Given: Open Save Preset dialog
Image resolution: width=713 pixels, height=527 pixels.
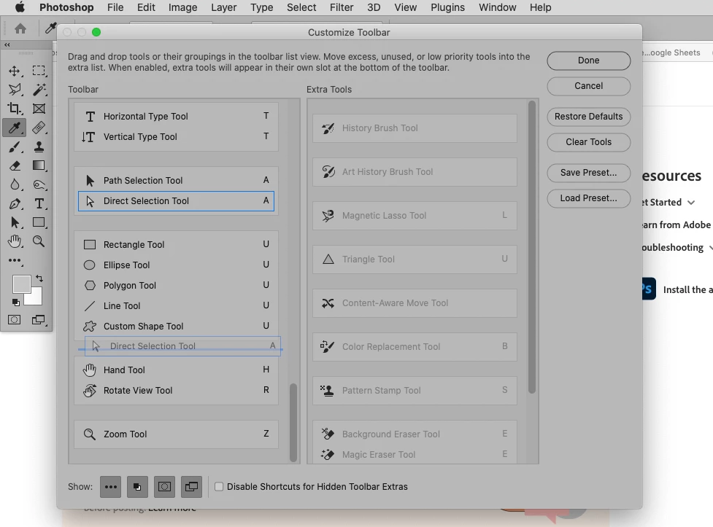Looking at the screenshot, I should pyautogui.click(x=588, y=173).
